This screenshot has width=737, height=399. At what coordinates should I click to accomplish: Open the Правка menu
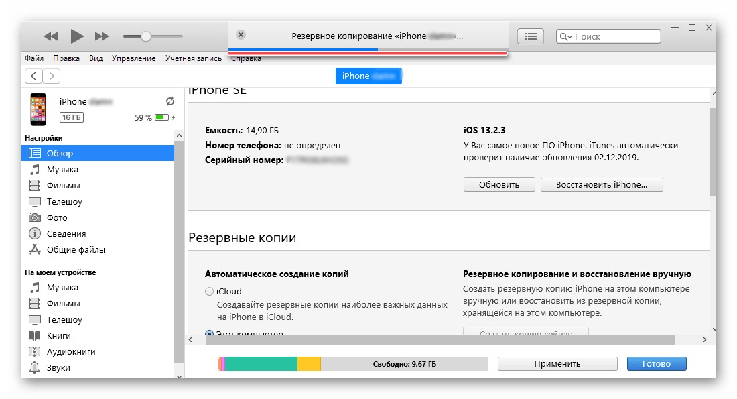point(66,58)
